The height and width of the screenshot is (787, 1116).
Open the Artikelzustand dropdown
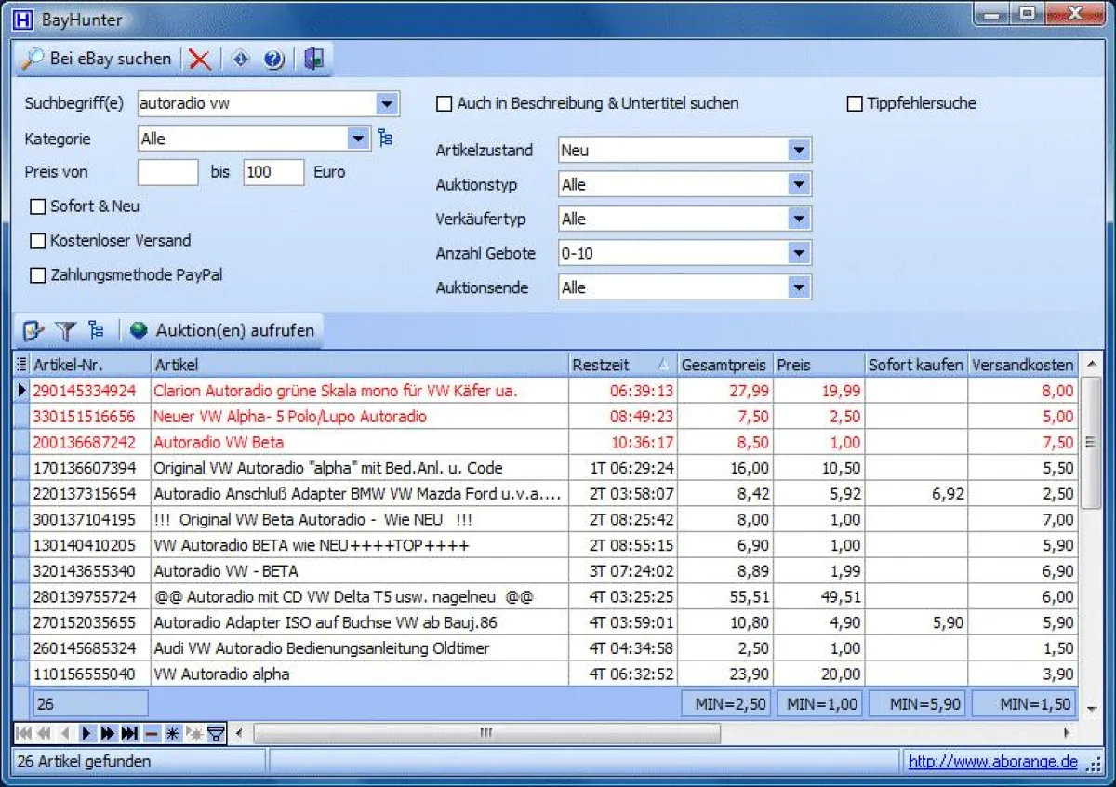tap(798, 150)
